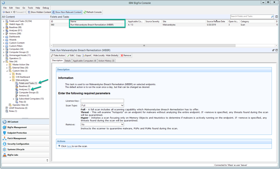Click Hide Locally button
This screenshot has height=169, width=280.
tap(99, 55)
